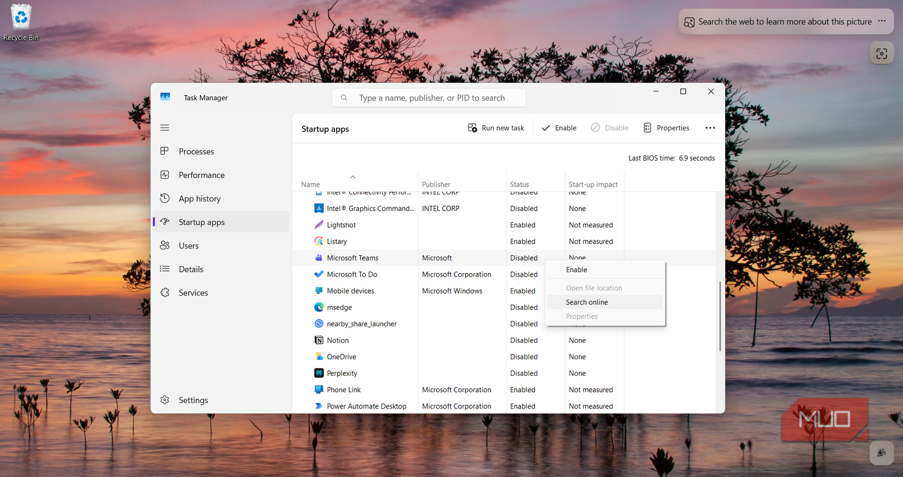Click Microsoft Teams row name

352,257
